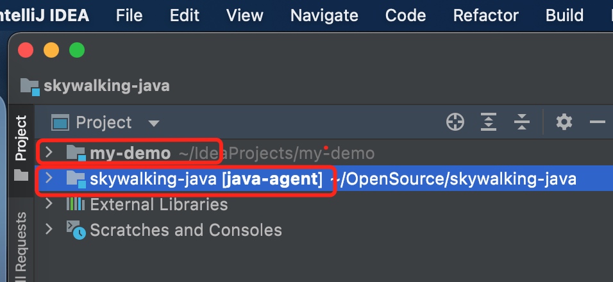This screenshot has height=282, width=613.
Task: Open Project panel settings gear
Action: (x=564, y=122)
